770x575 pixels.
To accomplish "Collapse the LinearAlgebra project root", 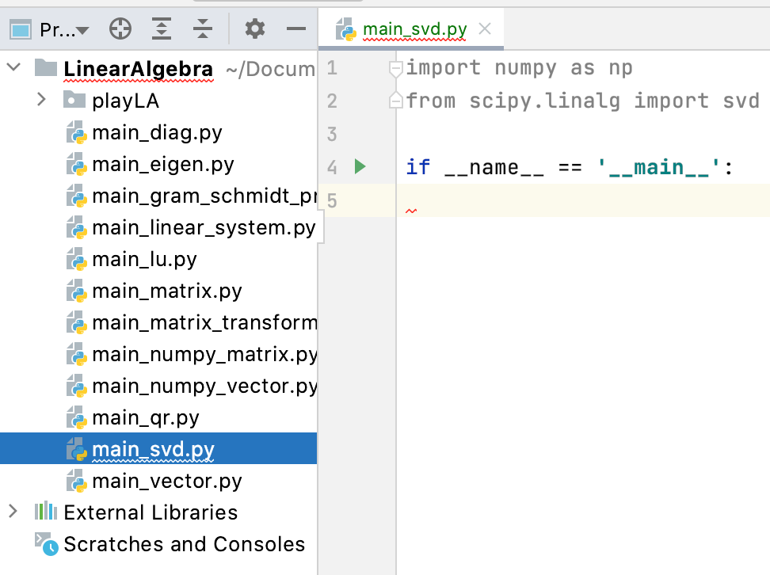I will [x=14, y=67].
